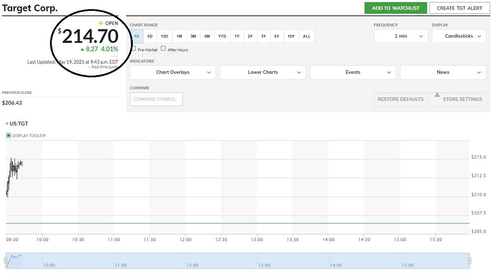Click the 4.01% percent change
Image resolution: width=492 pixels, height=277 pixels.
(x=110, y=49)
